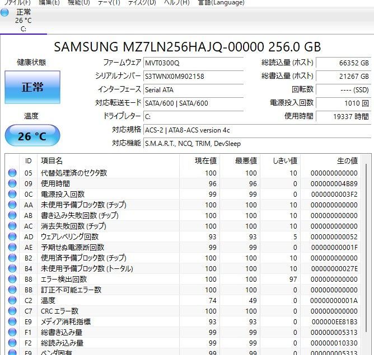Click raw value 000000004B89 for 使用時間
This screenshot has height=355, width=374.
[x=334, y=184]
